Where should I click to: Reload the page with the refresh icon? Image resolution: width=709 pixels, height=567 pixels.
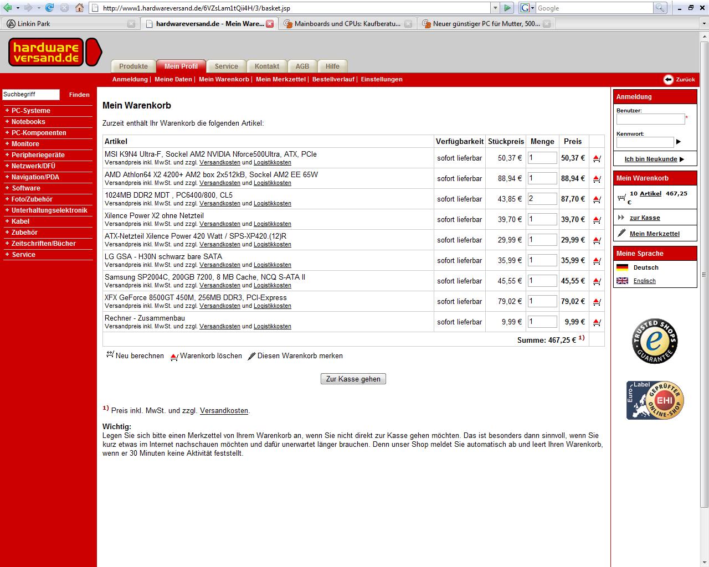tap(50, 8)
